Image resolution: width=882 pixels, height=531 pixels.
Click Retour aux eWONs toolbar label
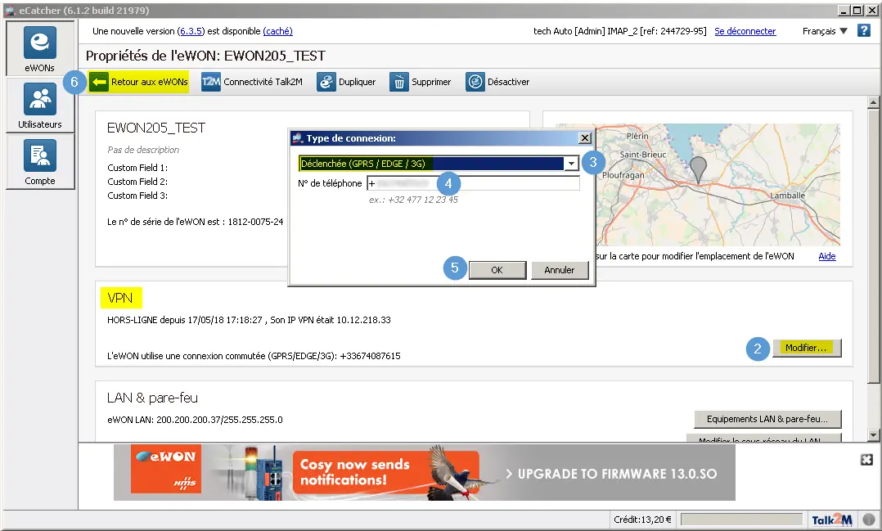pos(150,82)
